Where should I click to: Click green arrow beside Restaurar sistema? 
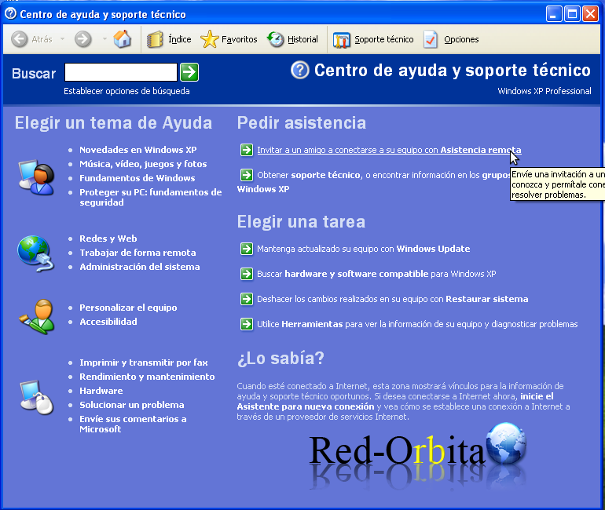click(x=247, y=299)
